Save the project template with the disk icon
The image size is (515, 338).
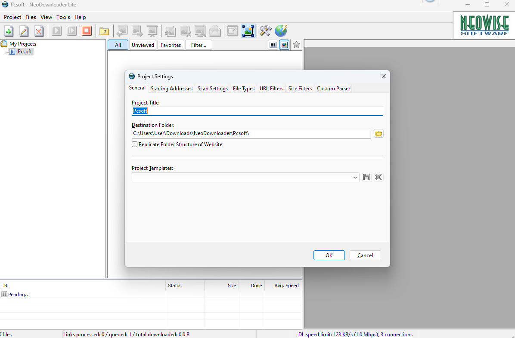(366, 177)
